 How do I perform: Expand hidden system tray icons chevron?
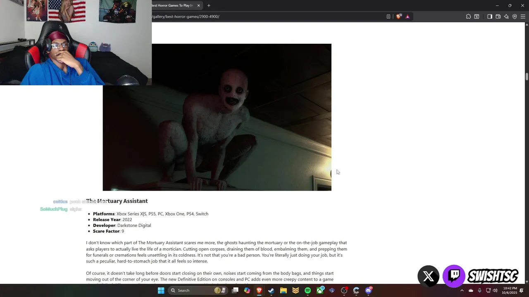(462, 290)
